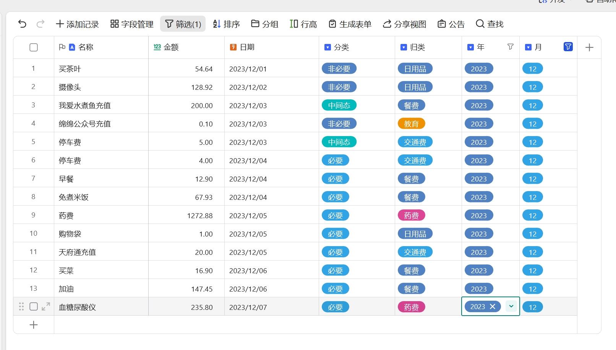Click the amount 235.80
Screen dimensions: 616x350
pyautogui.click(x=202, y=307)
